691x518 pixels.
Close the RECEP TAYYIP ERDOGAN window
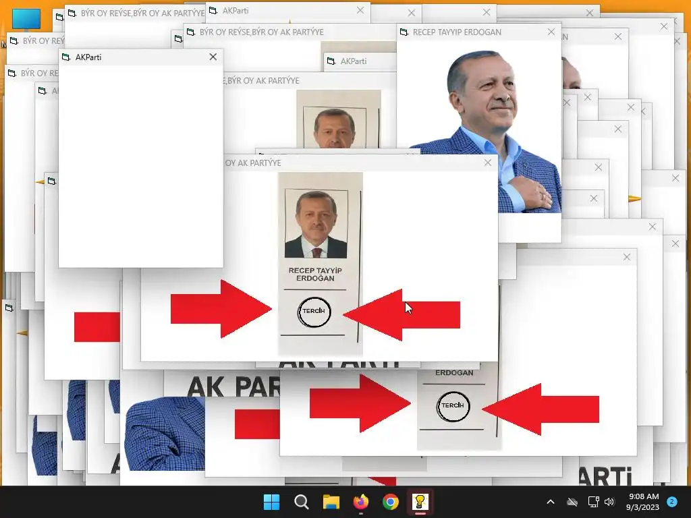(551, 32)
